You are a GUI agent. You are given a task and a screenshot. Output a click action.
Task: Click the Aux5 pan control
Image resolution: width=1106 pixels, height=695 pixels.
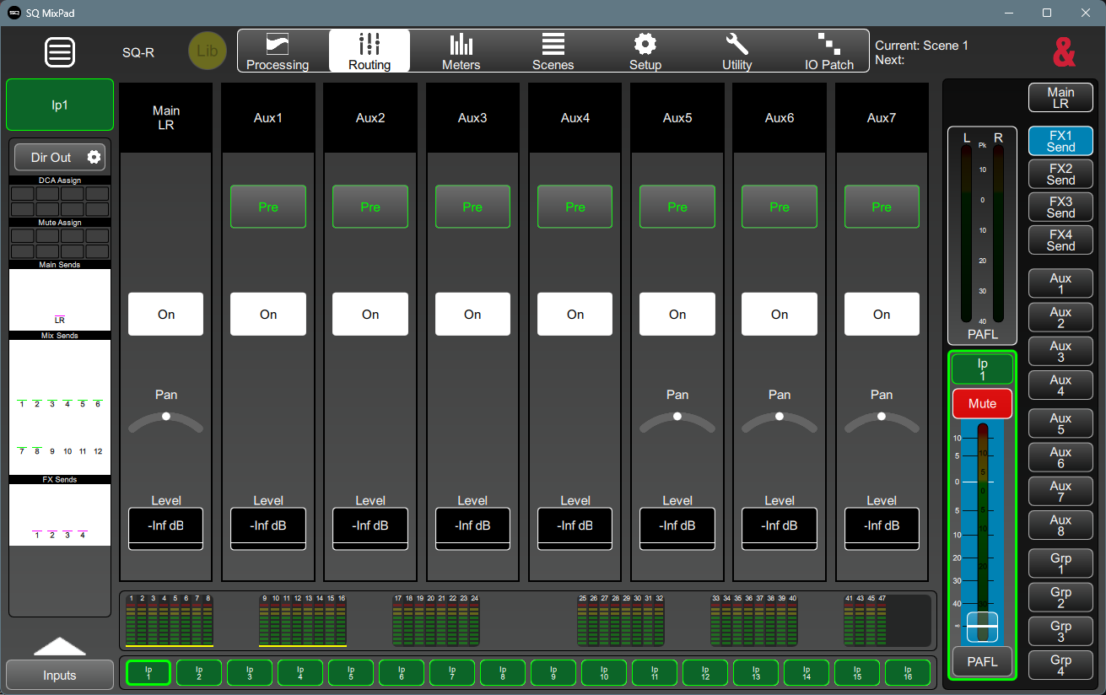[677, 422]
